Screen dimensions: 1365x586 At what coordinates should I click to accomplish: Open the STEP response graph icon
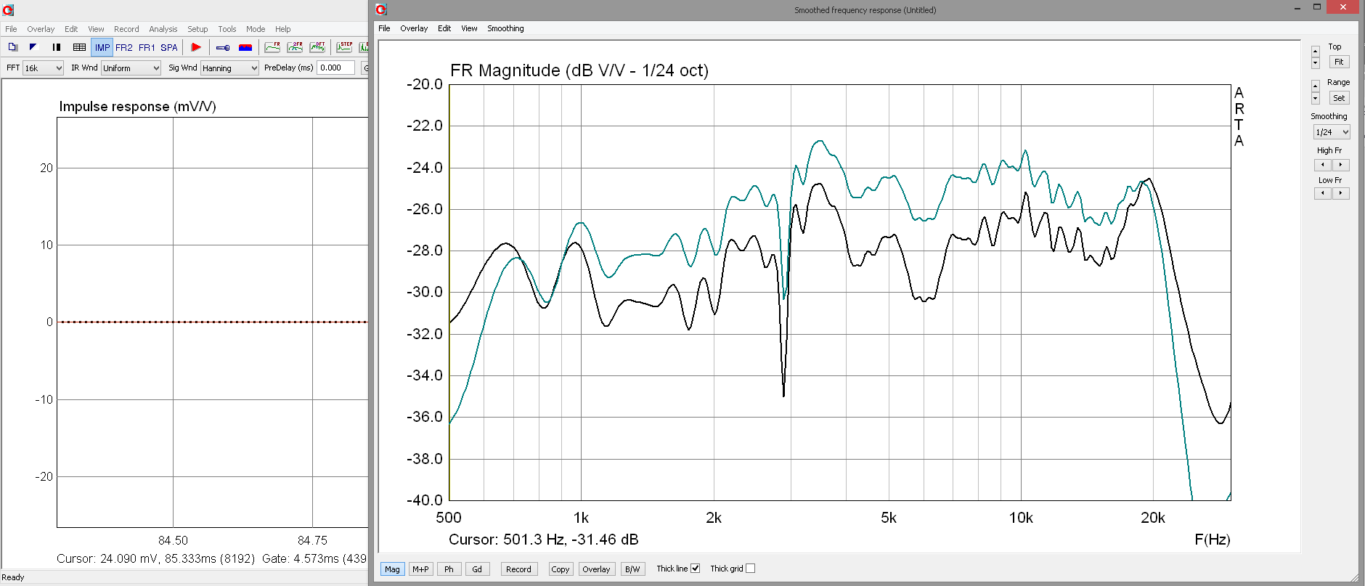click(x=344, y=47)
